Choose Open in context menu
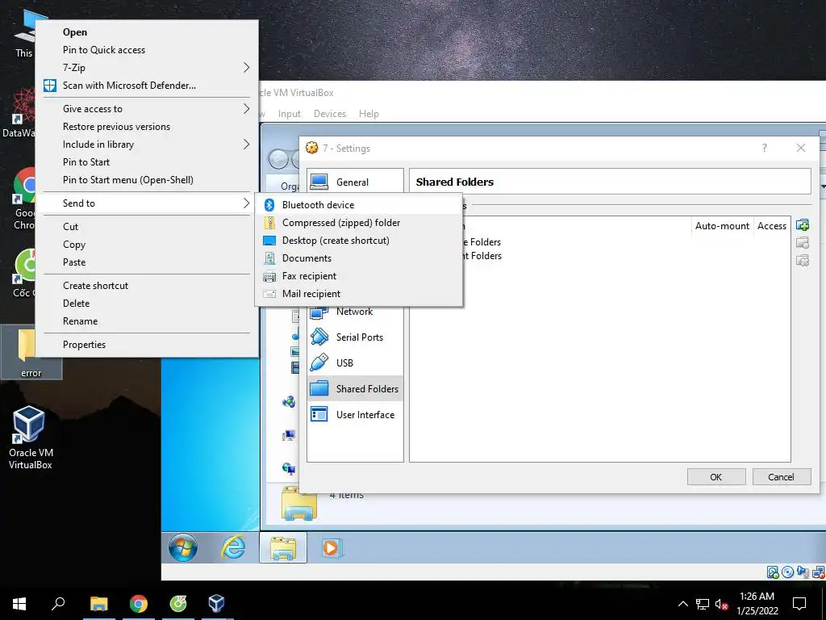Image resolution: width=826 pixels, height=620 pixels. (x=147, y=32)
